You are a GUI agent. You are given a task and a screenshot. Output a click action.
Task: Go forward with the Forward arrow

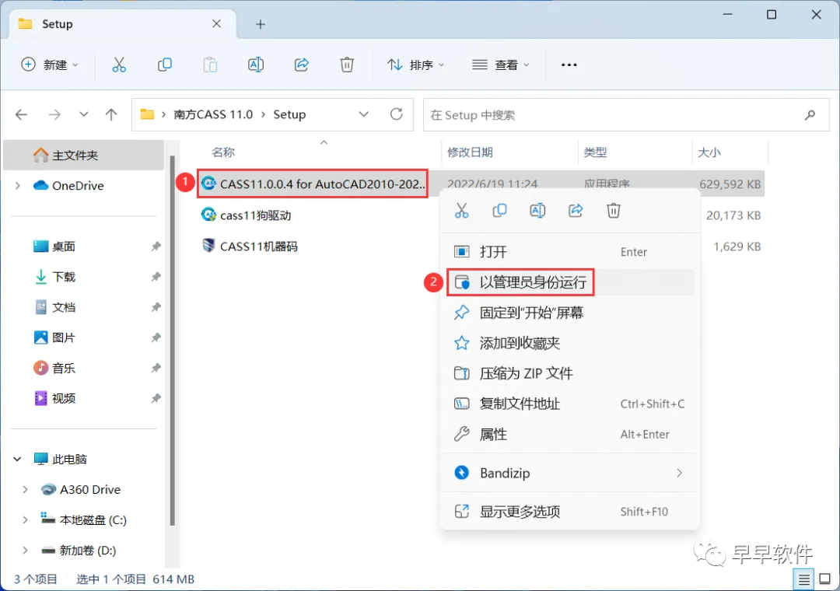click(x=54, y=114)
